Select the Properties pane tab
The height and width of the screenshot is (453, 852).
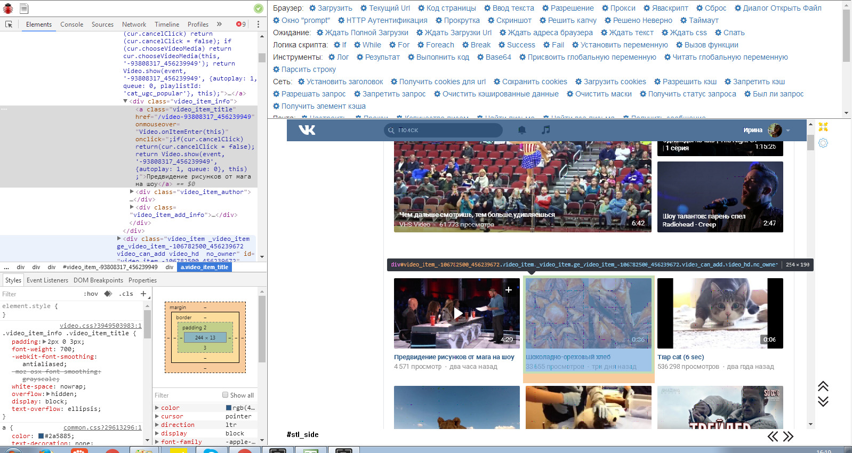tap(142, 280)
